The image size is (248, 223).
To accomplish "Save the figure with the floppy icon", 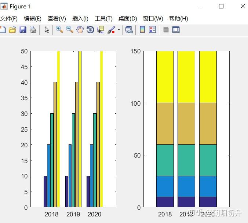I will [23, 30].
